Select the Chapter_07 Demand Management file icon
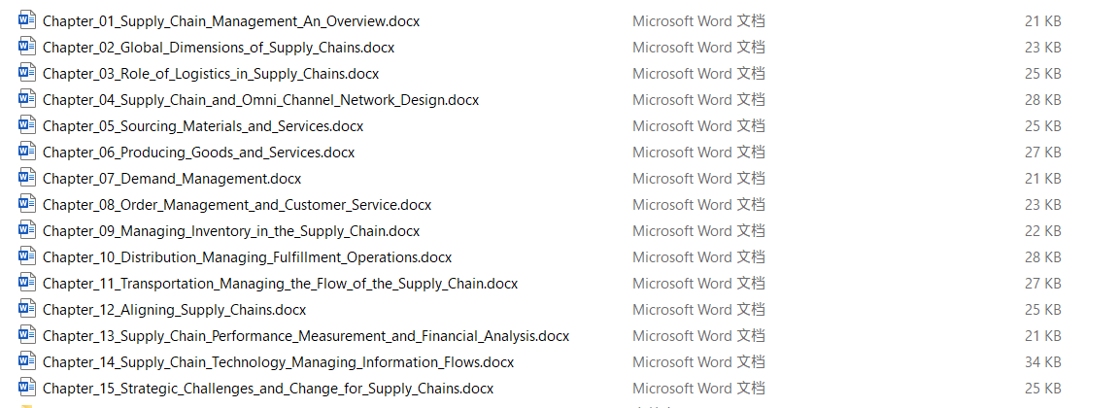1120x408 pixels. (27, 177)
